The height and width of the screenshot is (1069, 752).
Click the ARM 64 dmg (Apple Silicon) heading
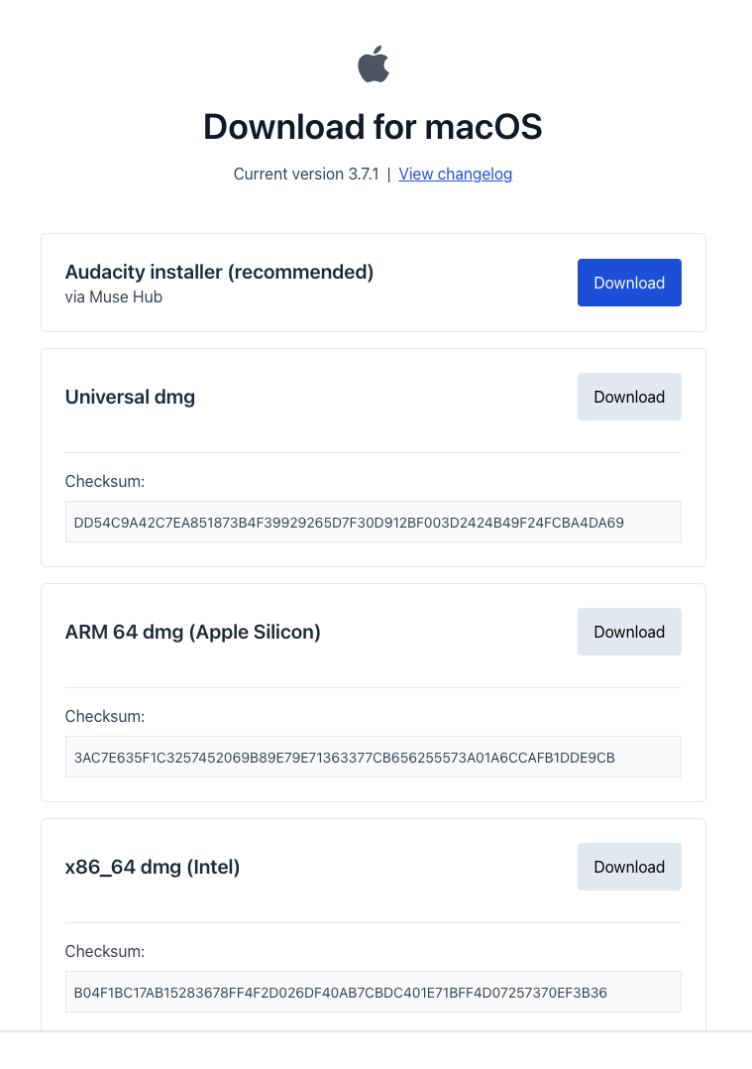click(x=193, y=632)
